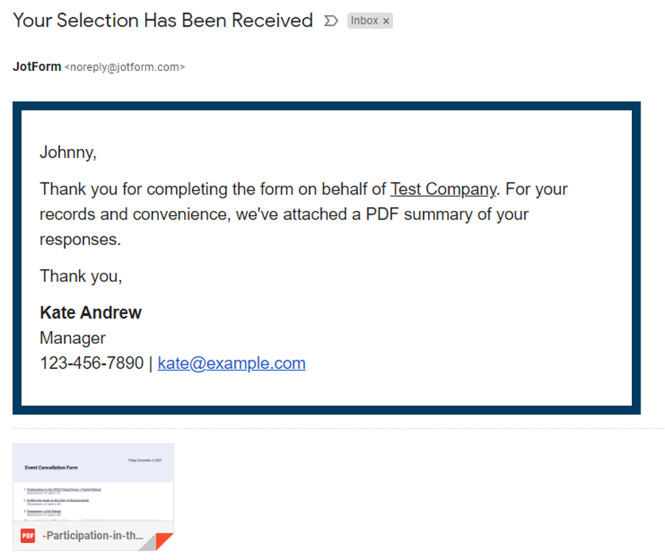Click the 'Johnny,' greeting line
The height and width of the screenshot is (560, 665).
pos(68,152)
